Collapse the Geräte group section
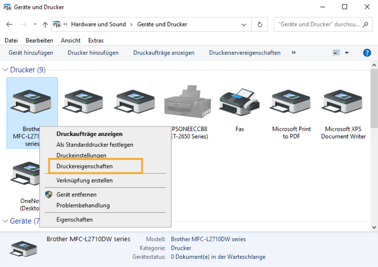This screenshot has width=378, height=267. click(5, 221)
